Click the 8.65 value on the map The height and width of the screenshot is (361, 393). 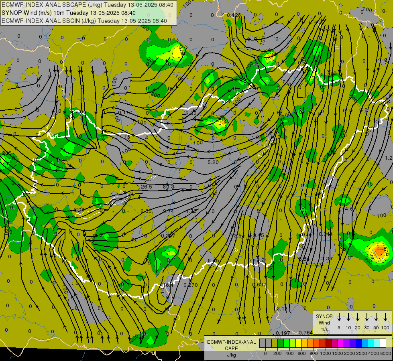pos(213,261)
